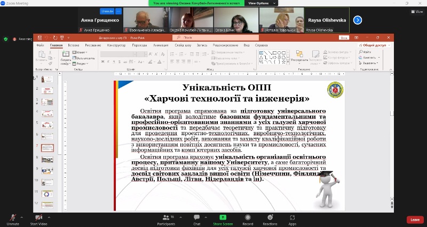Click the font color (A) icon
Image resolution: width=427 pixels, height=227 pixels.
159,62
